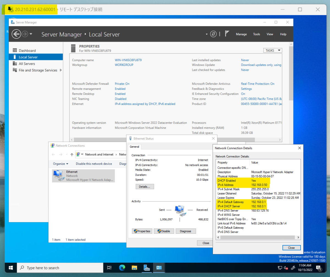Viewport: 330px width, 277px height.
Task: Click computer name WIN-VN6SO8FU6T9 link
Action: click(128, 60)
